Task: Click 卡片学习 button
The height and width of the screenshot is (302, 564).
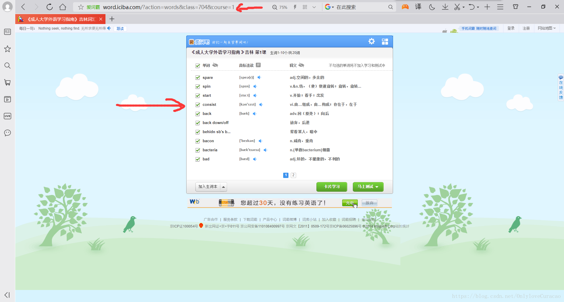Action: [332, 187]
